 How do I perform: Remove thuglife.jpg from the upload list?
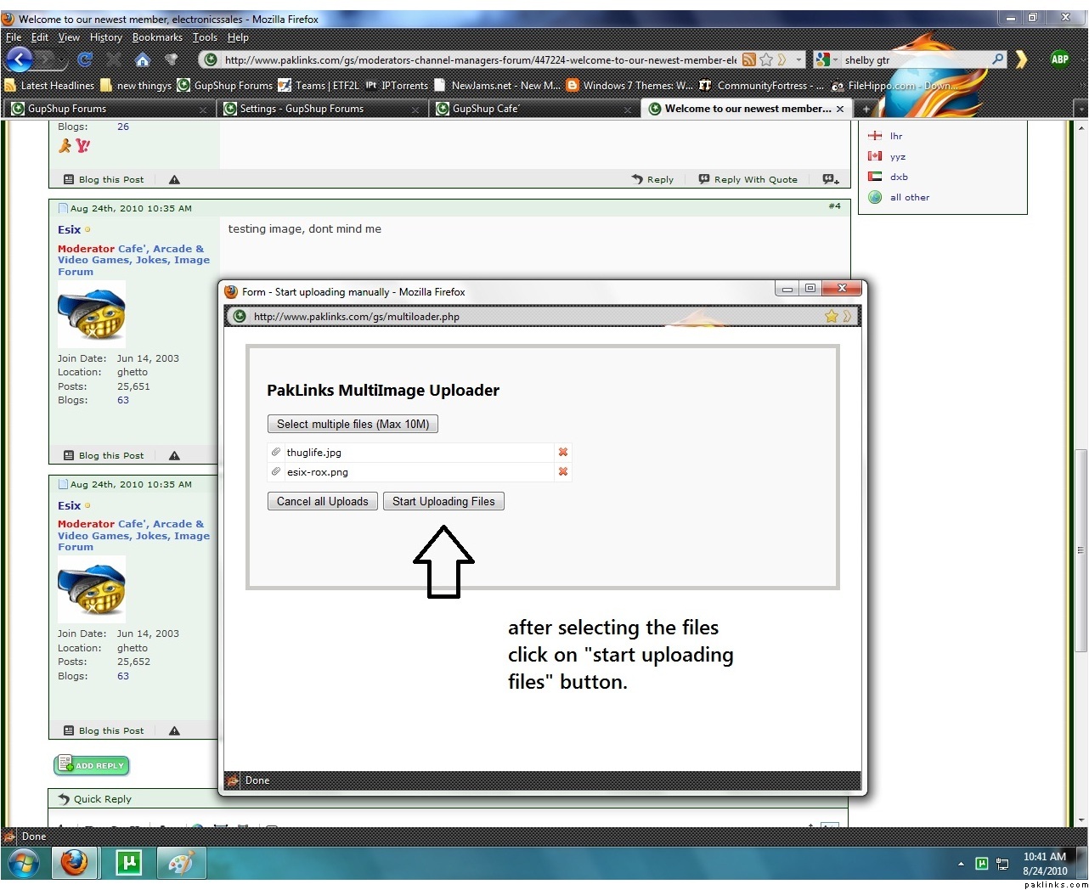(x=562, y=452)
